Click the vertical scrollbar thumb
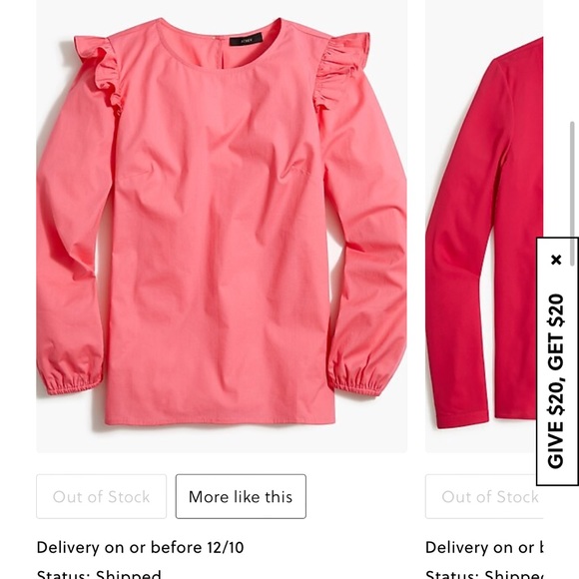Screen dimensions: 579x579 coord(572,193)
